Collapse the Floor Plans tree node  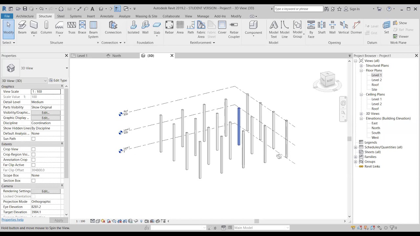point(361,70)
